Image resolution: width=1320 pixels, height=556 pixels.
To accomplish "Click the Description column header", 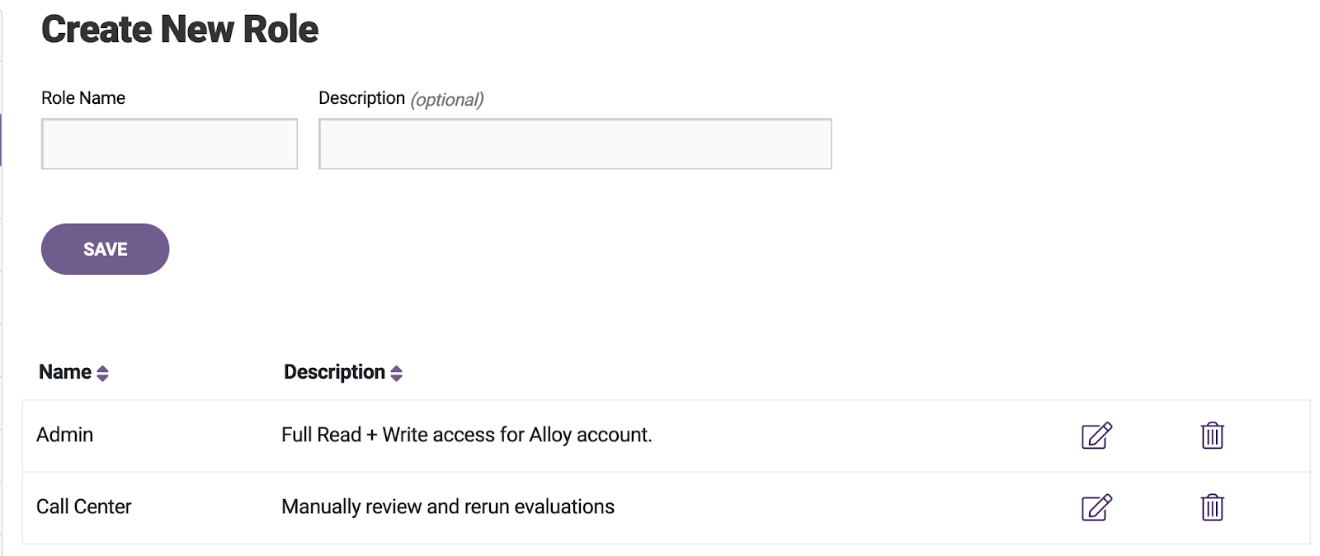I will pyautogui.click(x=334, y=372).
